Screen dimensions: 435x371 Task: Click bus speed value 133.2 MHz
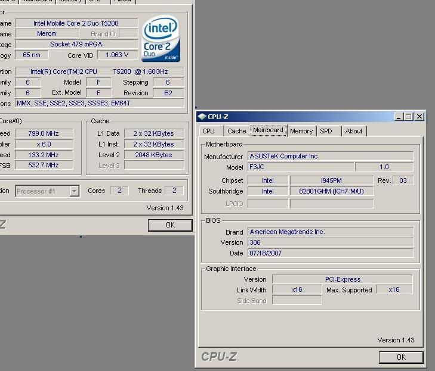pyautogui.click(x=44, y=155)
